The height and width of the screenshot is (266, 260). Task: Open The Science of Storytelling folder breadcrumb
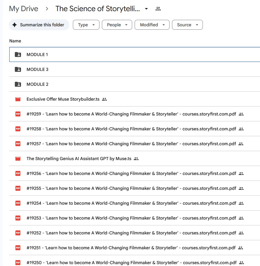(x=98, y=9)
